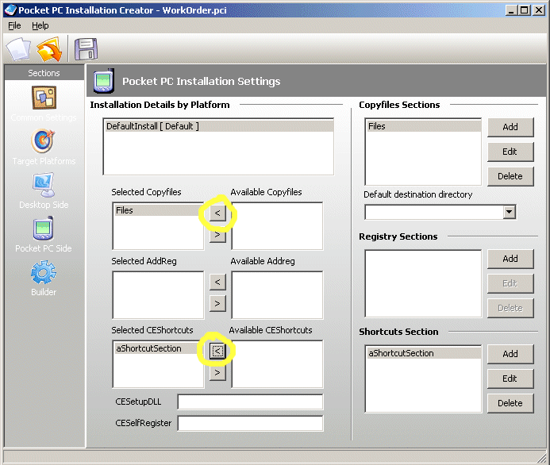Viewport: 550px width, 465px height.
Task: Close the Installation Creator window
Action: pyautogui.click(x=538, y=10)
